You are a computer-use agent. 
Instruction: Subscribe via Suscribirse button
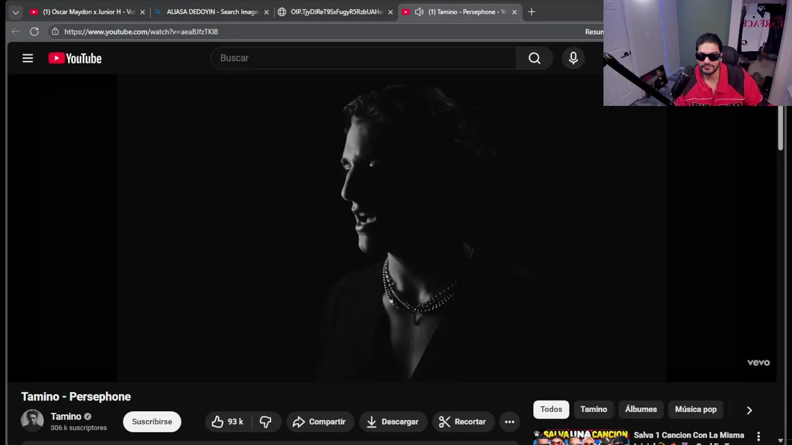click(x=152, y=422)
